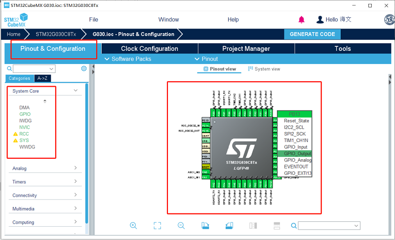
Task: Click the user account icon
Action: (320, 20)
